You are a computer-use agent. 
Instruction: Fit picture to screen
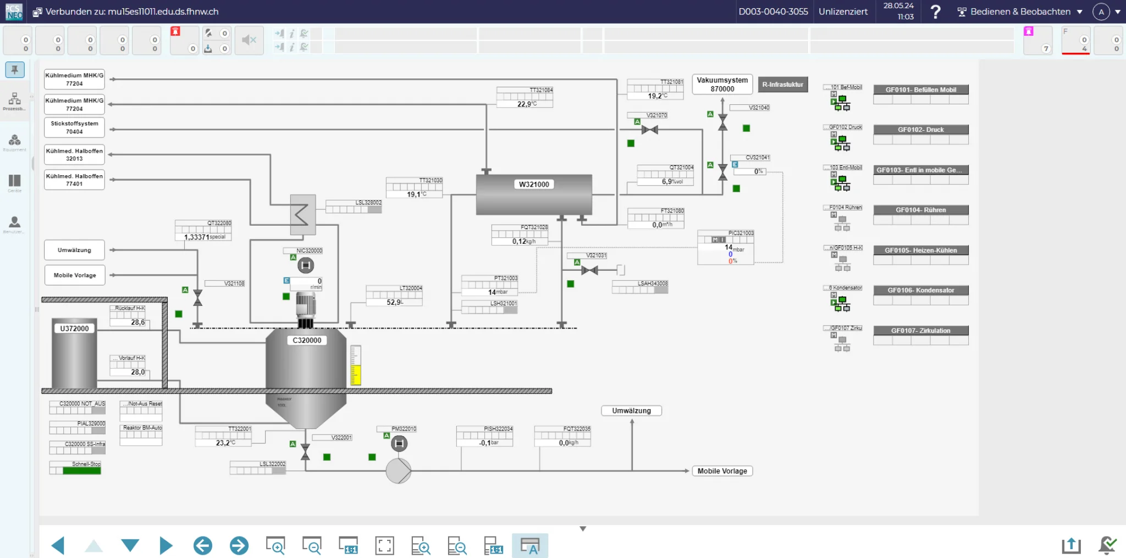[385, 545]
